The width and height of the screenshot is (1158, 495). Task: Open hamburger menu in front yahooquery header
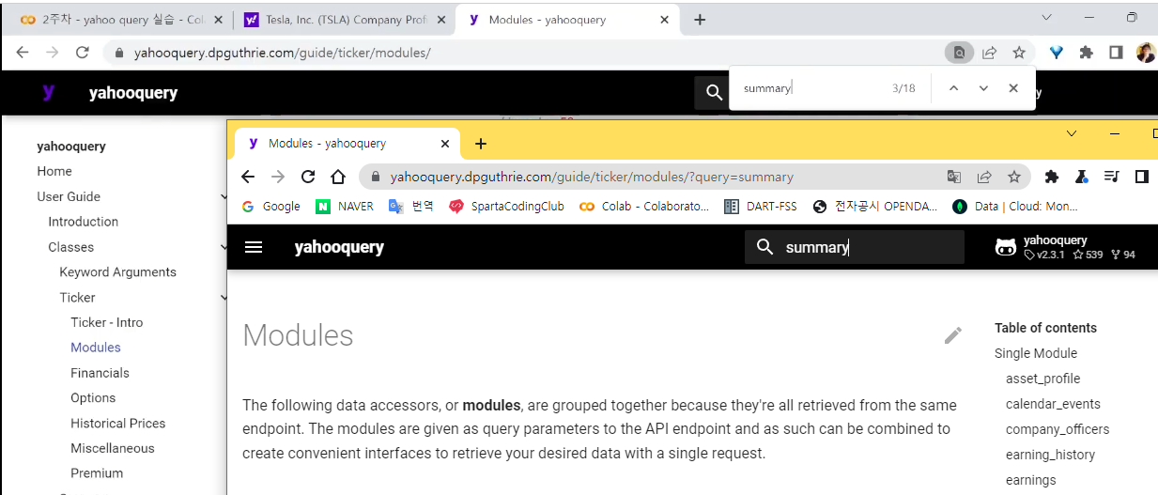click(254, 247)
